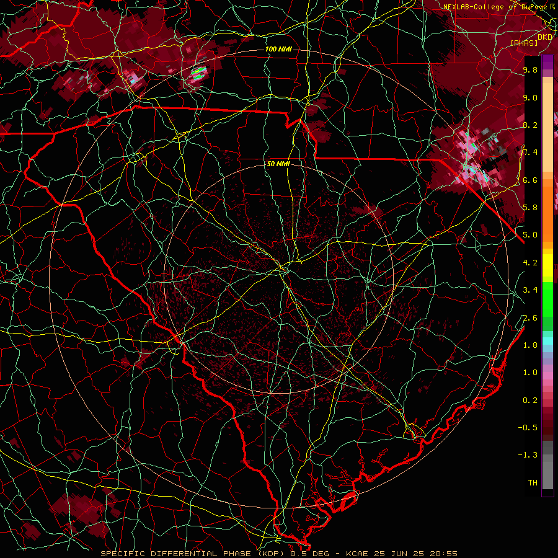Click the 9.8 value on the color scale
Screen dimensions: 558x558
(x=530, y=70)
